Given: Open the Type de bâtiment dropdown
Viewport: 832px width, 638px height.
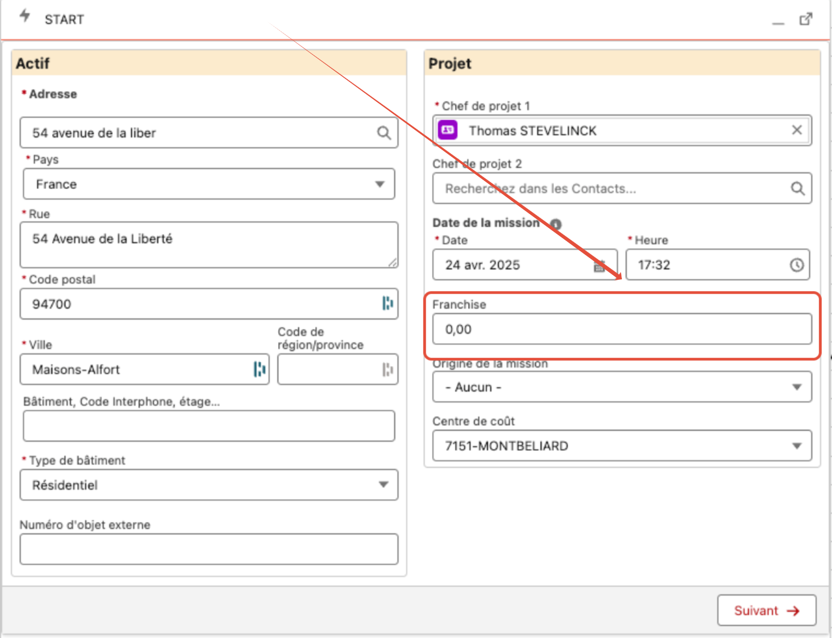Looking at the screenshot, I should (209, 485).
